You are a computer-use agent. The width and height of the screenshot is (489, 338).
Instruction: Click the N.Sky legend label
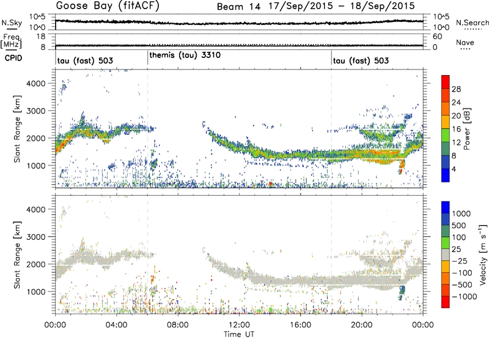[12, 23]
